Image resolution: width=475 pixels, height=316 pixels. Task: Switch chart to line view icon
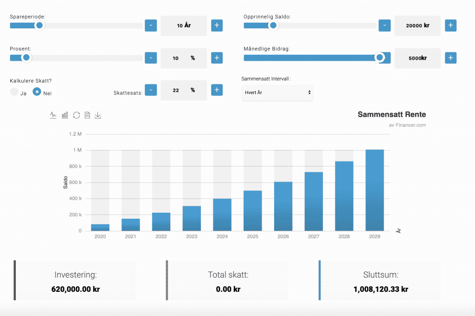point(53,115)
